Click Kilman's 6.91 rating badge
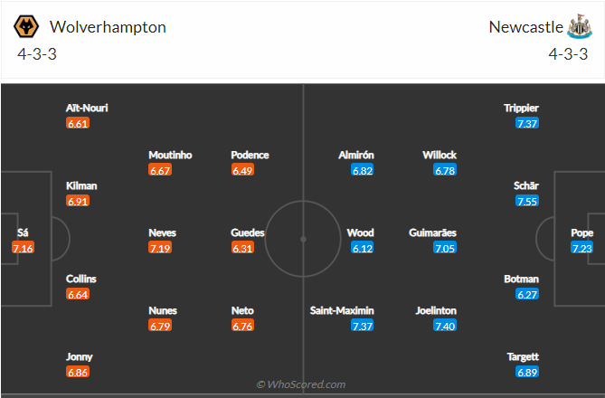The height and width of the screenshot is (398, 605). [78, 201]
